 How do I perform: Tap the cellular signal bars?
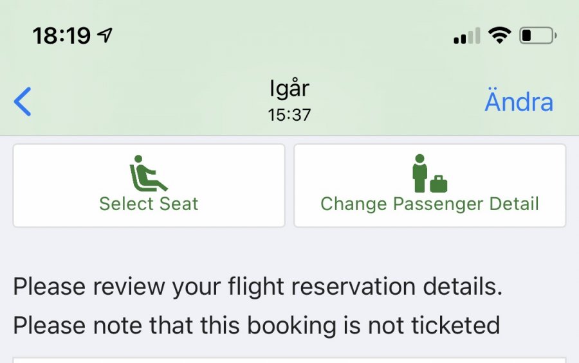point(466,36)
